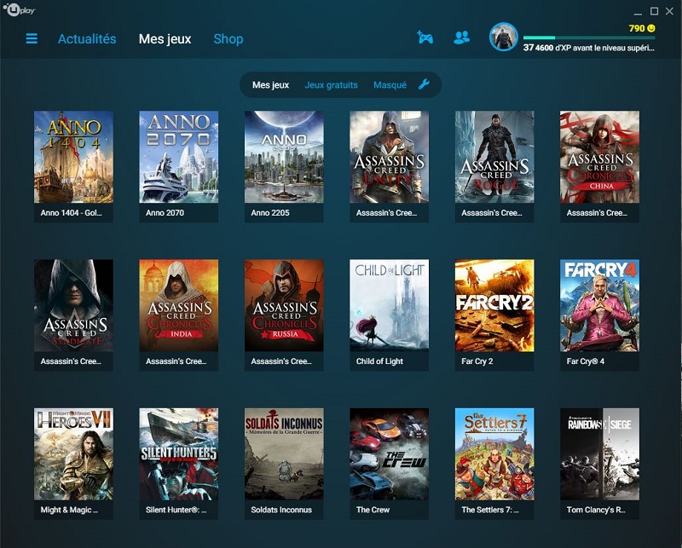Open the Far Cry 4 cover
This screenshot has width=682, height=548.
point(600,306)
